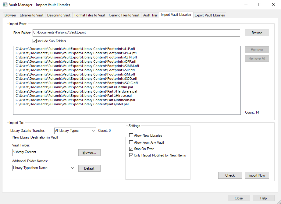Check the Allow New Libraries option
This screenshot has height=204, width=281.
pos(131,135)
